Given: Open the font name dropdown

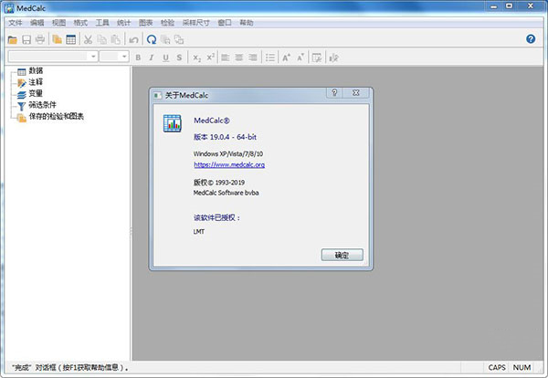Looking at the screenshot, I should (x=93, y=57).
